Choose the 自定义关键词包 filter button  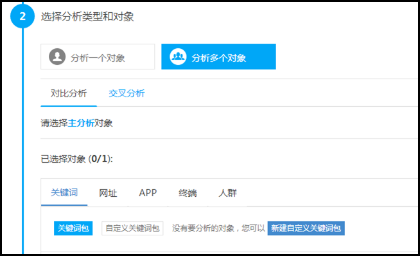coord(132,228)
